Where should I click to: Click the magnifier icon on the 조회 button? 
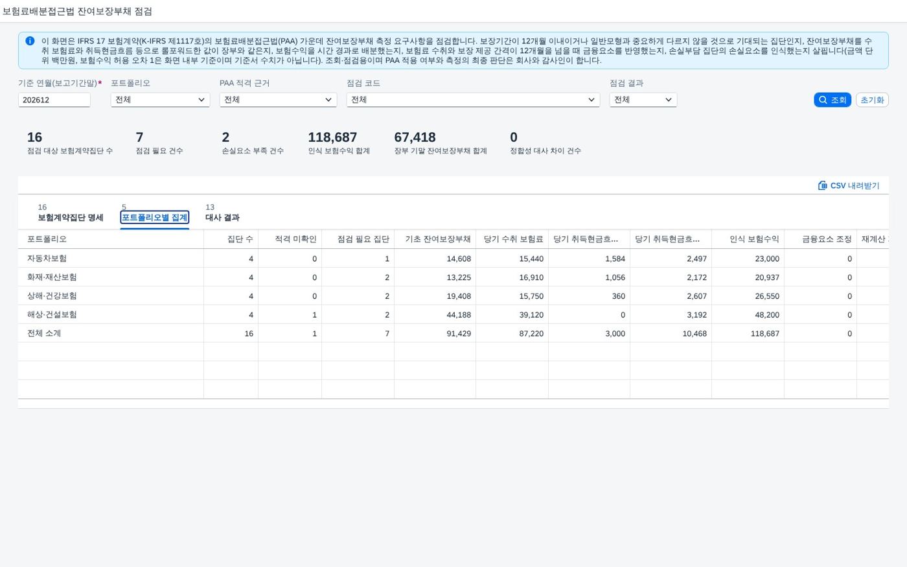click(x=823, y=100)
